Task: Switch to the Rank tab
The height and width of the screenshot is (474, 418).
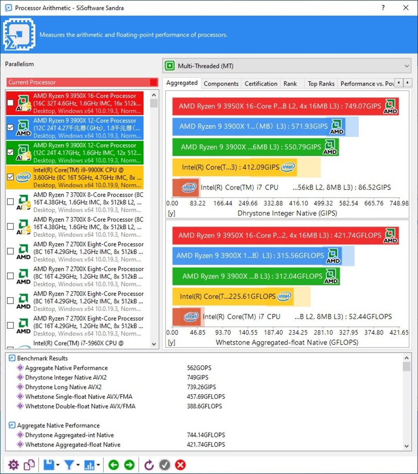Action: [x=290, y=84]
